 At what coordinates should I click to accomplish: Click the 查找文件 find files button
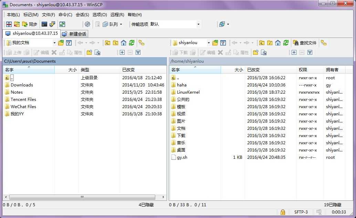point(305,43)
